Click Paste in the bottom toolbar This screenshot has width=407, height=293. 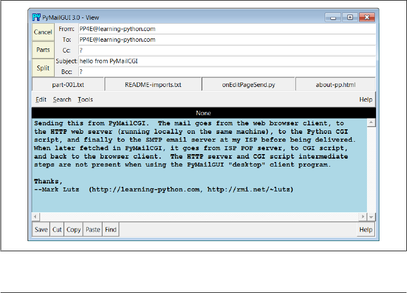tap(92, 230)
